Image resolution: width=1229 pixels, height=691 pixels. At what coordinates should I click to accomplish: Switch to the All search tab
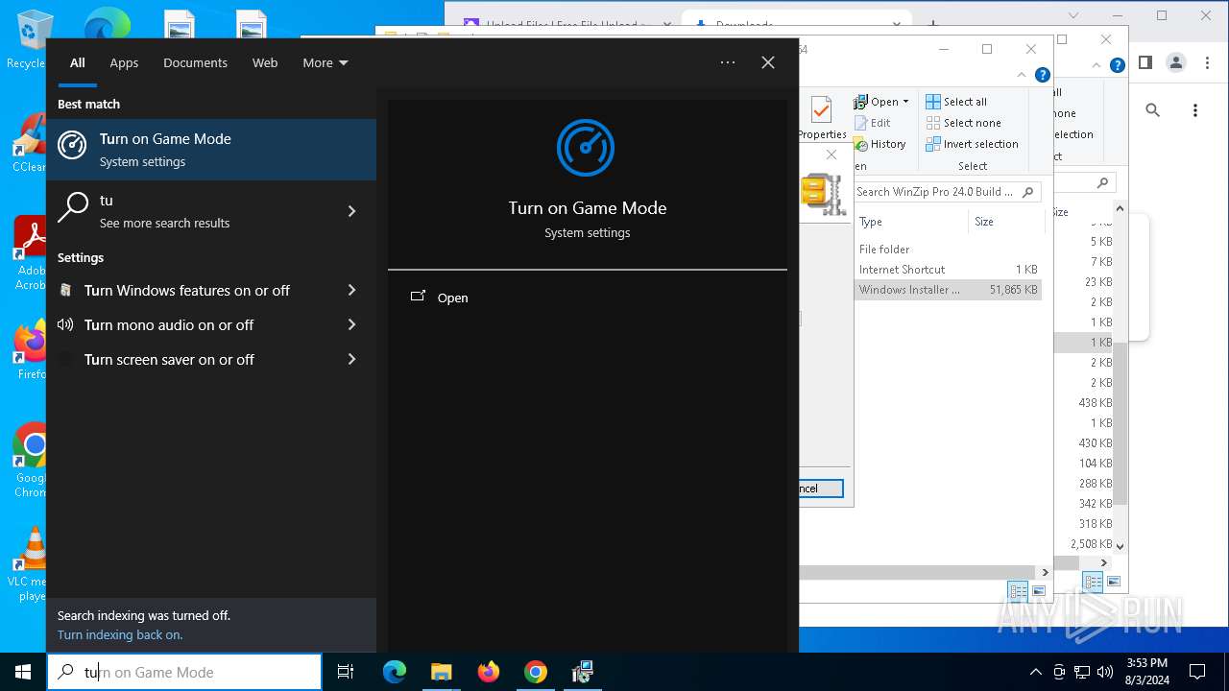(x=78, y=62)
